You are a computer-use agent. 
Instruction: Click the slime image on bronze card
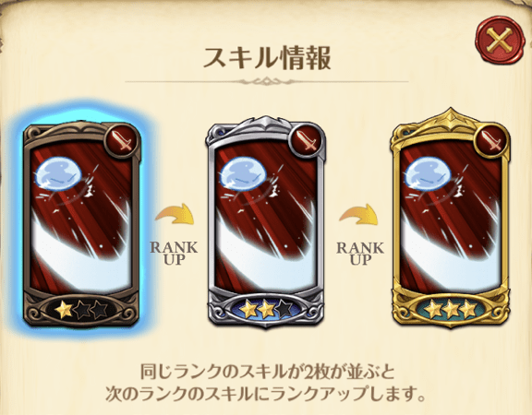(59, 175)
